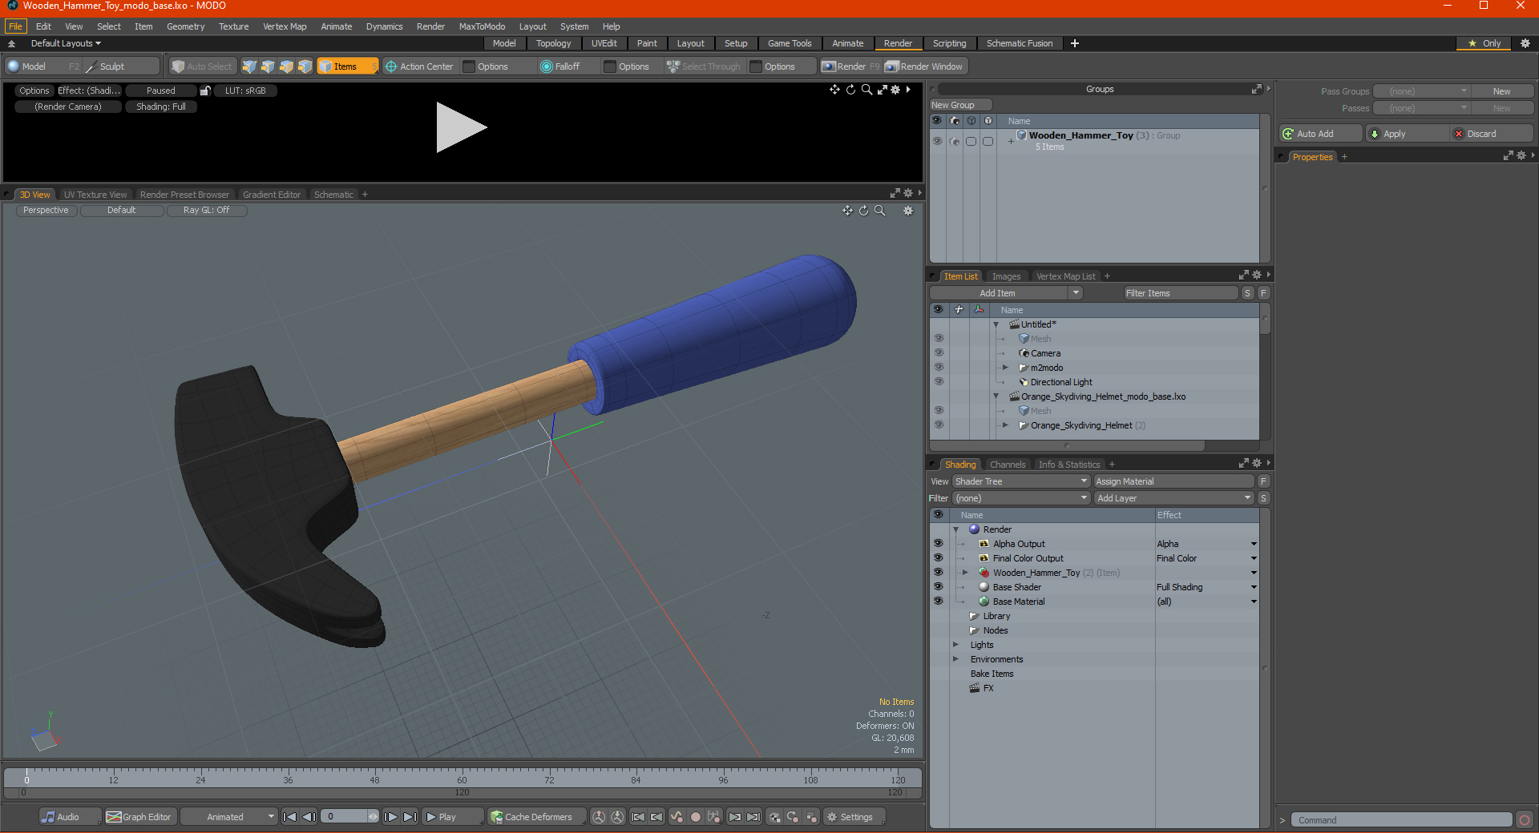Click the Render F9 button
The image size is (1539, 833).
pos(850,66)
